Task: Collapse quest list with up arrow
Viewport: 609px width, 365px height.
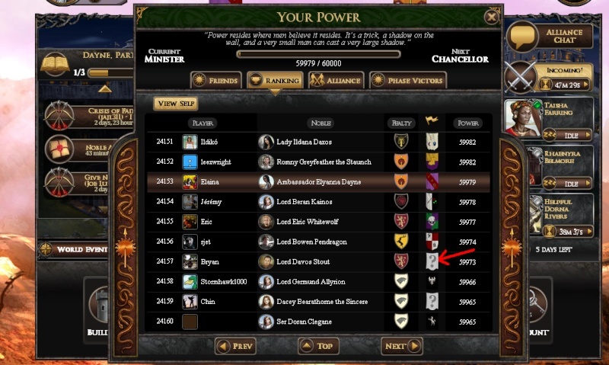Action: (x=105, y=89)
